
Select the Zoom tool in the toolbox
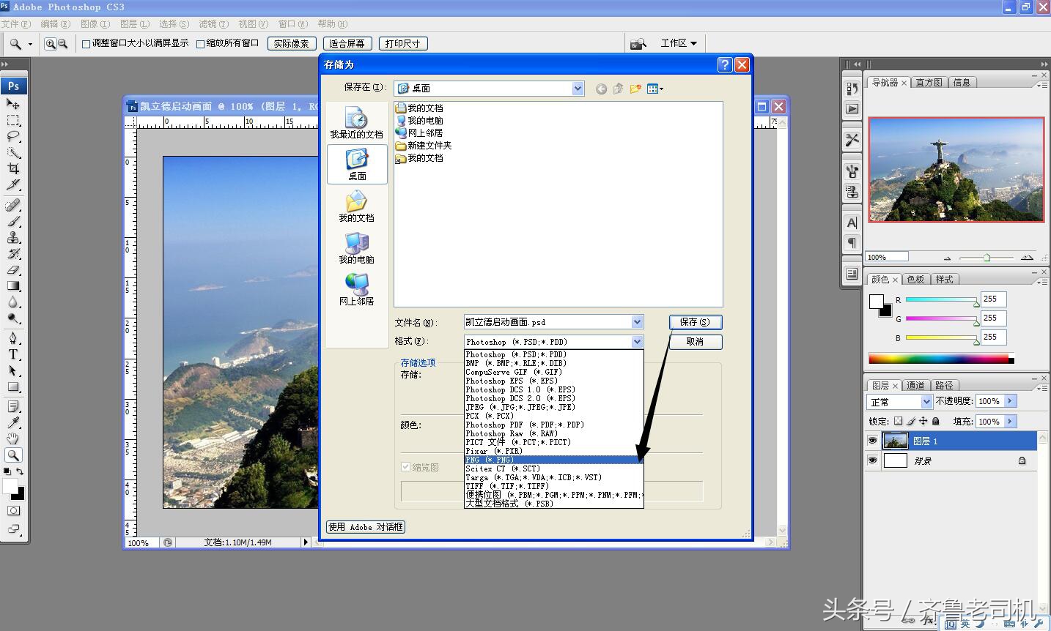coord(13,455)
